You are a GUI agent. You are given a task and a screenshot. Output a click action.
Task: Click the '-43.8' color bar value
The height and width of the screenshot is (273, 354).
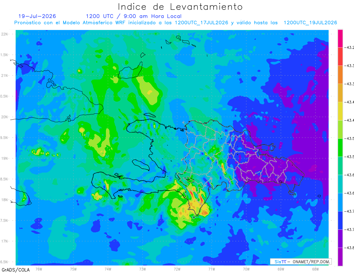[349, 248]
